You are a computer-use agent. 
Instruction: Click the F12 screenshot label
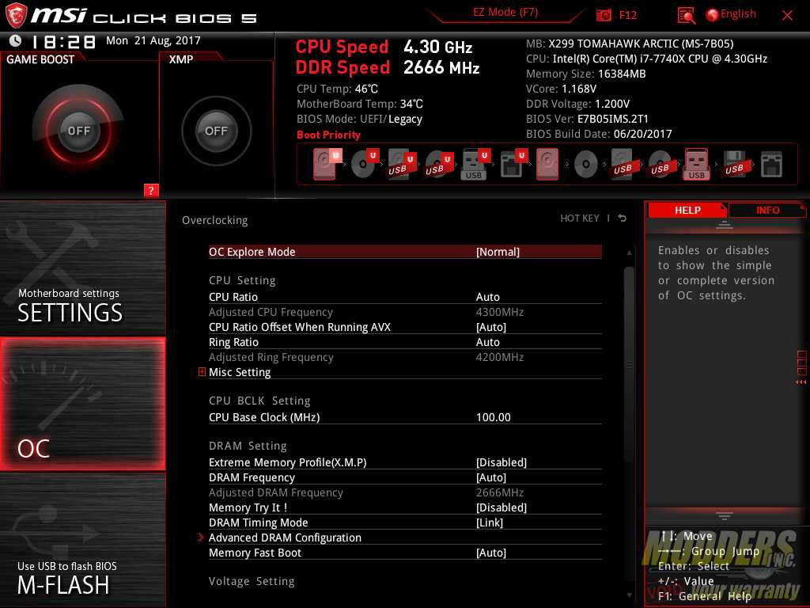point(627,15)
